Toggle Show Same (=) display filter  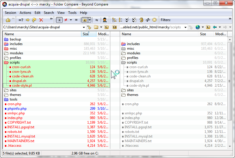coord(76,20)
